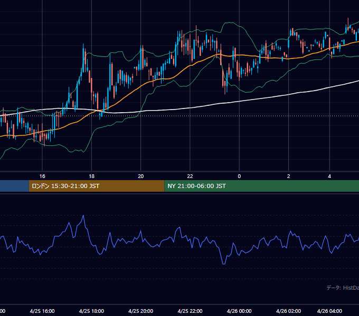This screenshot has height=316, width=359.
Task: Click the NY 21:00-06:00 JST session bar
Action: click(262, 186)
